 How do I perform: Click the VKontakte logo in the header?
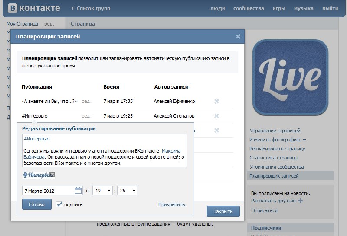34,8
